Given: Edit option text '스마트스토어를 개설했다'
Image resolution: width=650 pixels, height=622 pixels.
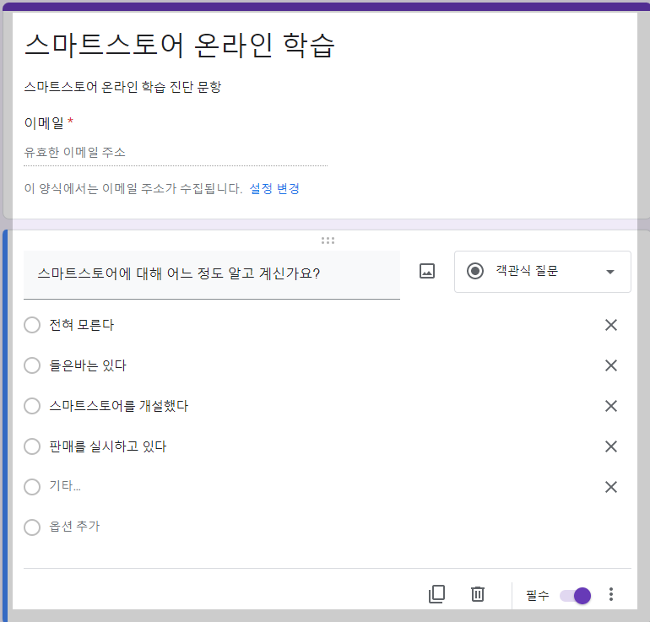Looking at the screenshot, I should pyautogui.click(x=118, y=406).
